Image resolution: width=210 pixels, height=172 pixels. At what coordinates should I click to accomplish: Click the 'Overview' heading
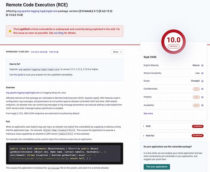tap(10, 87)
